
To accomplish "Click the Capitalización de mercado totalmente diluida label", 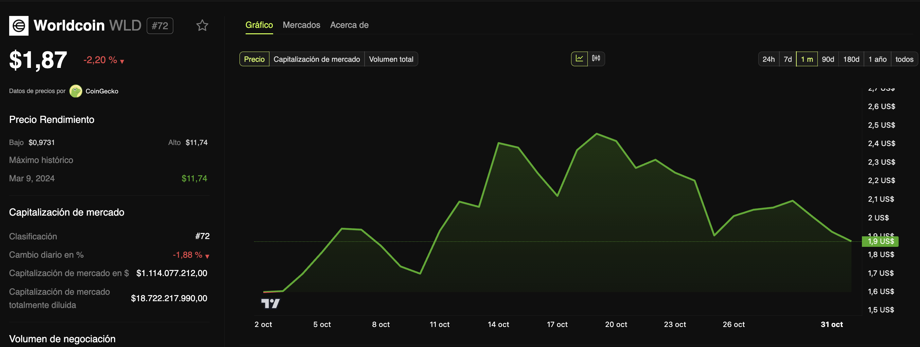I will [59, 298].
